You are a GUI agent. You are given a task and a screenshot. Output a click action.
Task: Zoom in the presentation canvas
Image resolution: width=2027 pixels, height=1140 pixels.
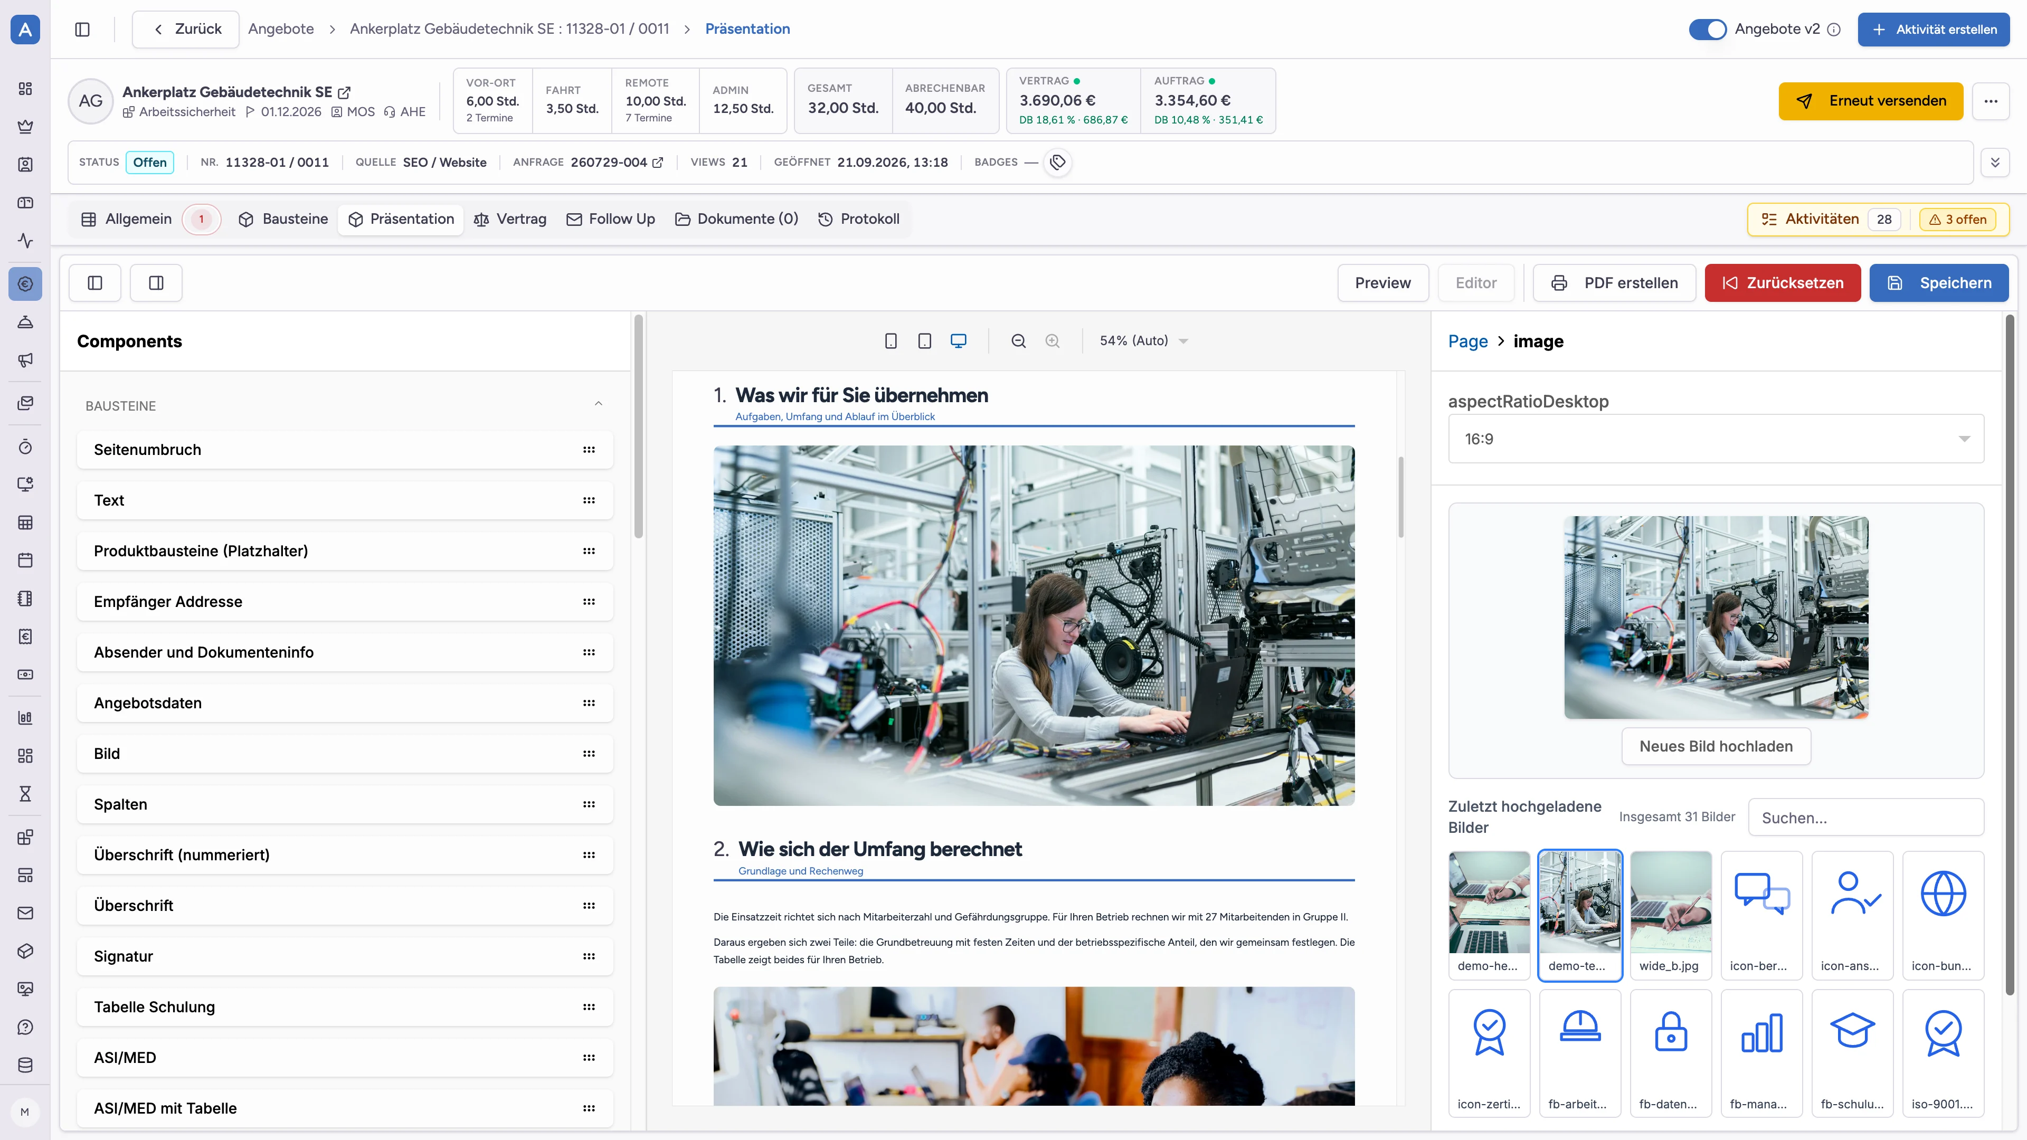[x=1052, y=340]
